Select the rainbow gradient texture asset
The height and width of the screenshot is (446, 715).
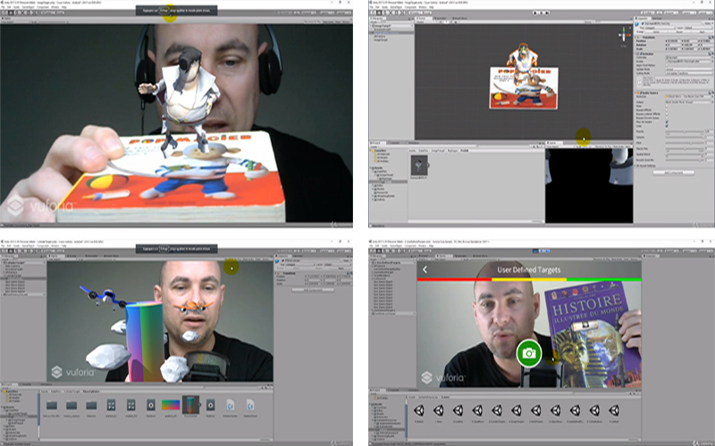(x=171, y=404)
